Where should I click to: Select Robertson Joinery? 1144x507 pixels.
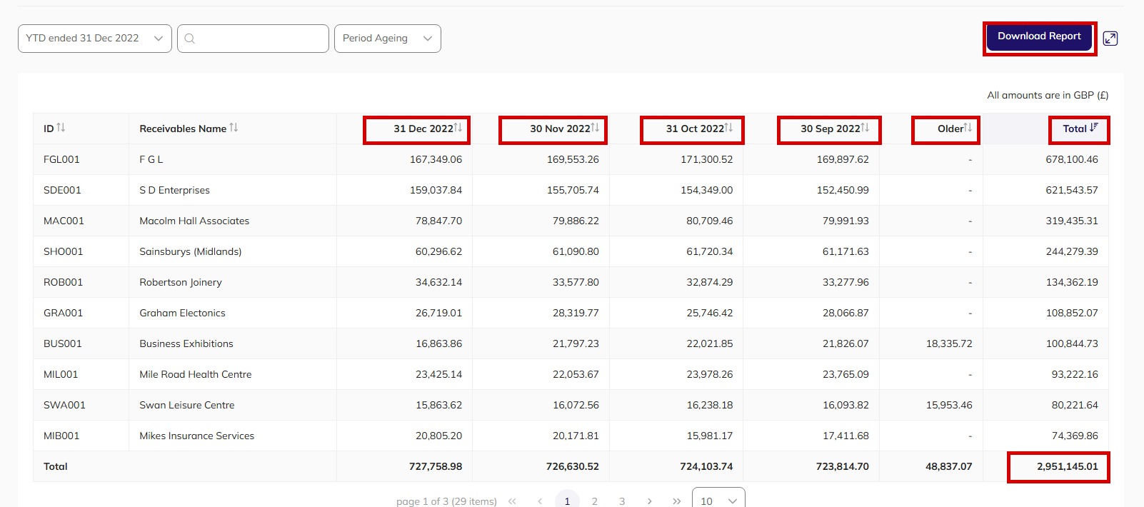[x=181, y=282]
